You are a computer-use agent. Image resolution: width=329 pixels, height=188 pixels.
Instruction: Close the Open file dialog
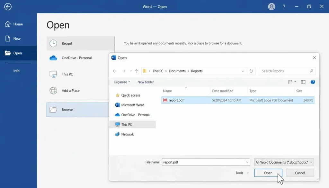click(x=314, y=58)
